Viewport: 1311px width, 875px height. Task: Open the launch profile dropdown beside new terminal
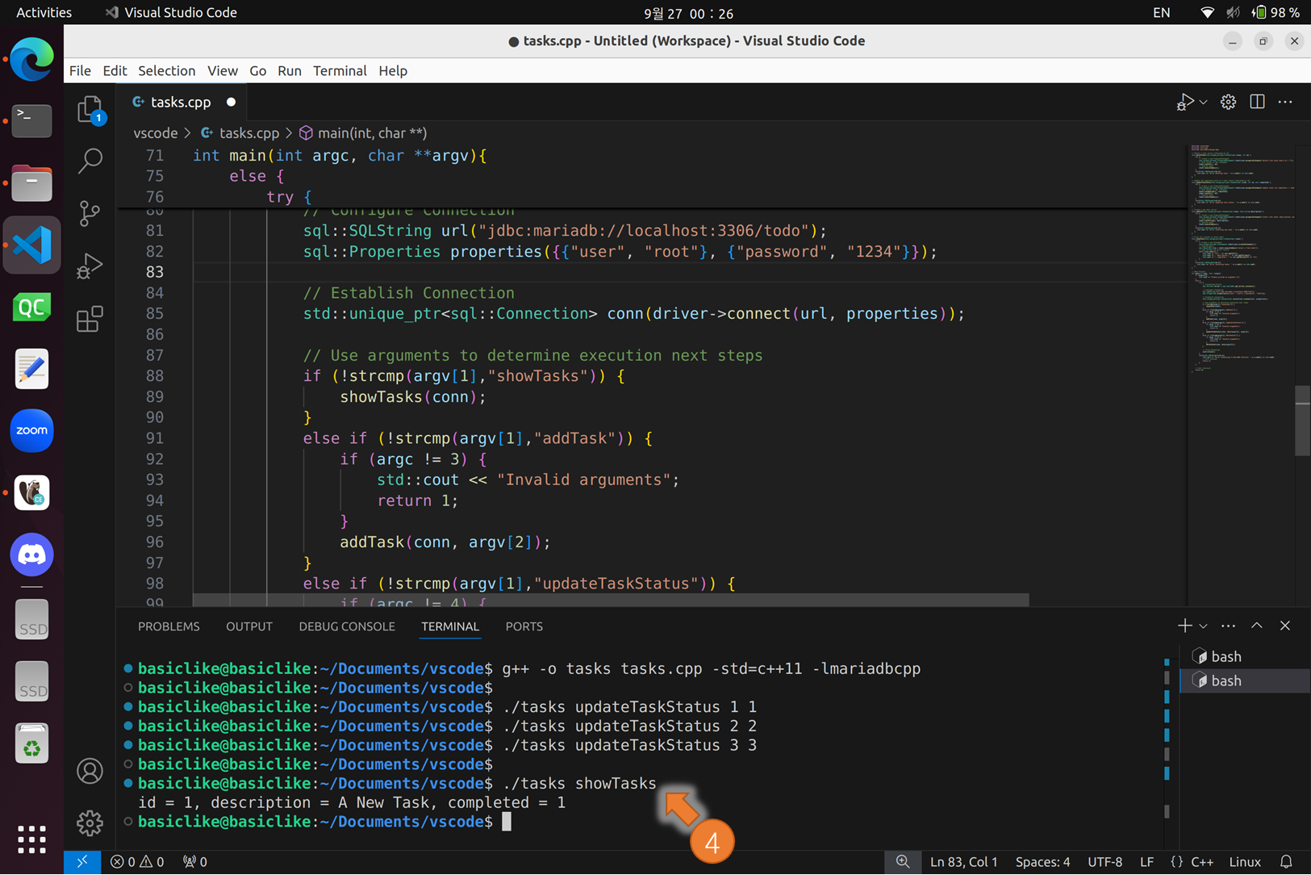click(x=1203, y=626)
